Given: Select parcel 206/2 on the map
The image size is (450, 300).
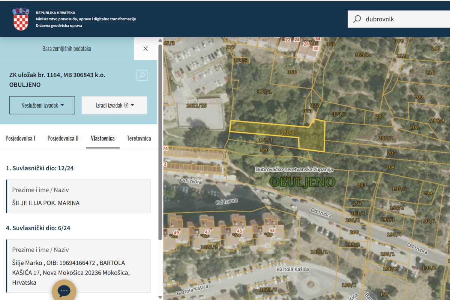Looking at the screenshot, I should tap(385, 138).
